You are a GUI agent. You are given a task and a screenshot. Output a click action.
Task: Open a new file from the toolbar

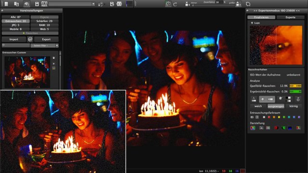6,4
